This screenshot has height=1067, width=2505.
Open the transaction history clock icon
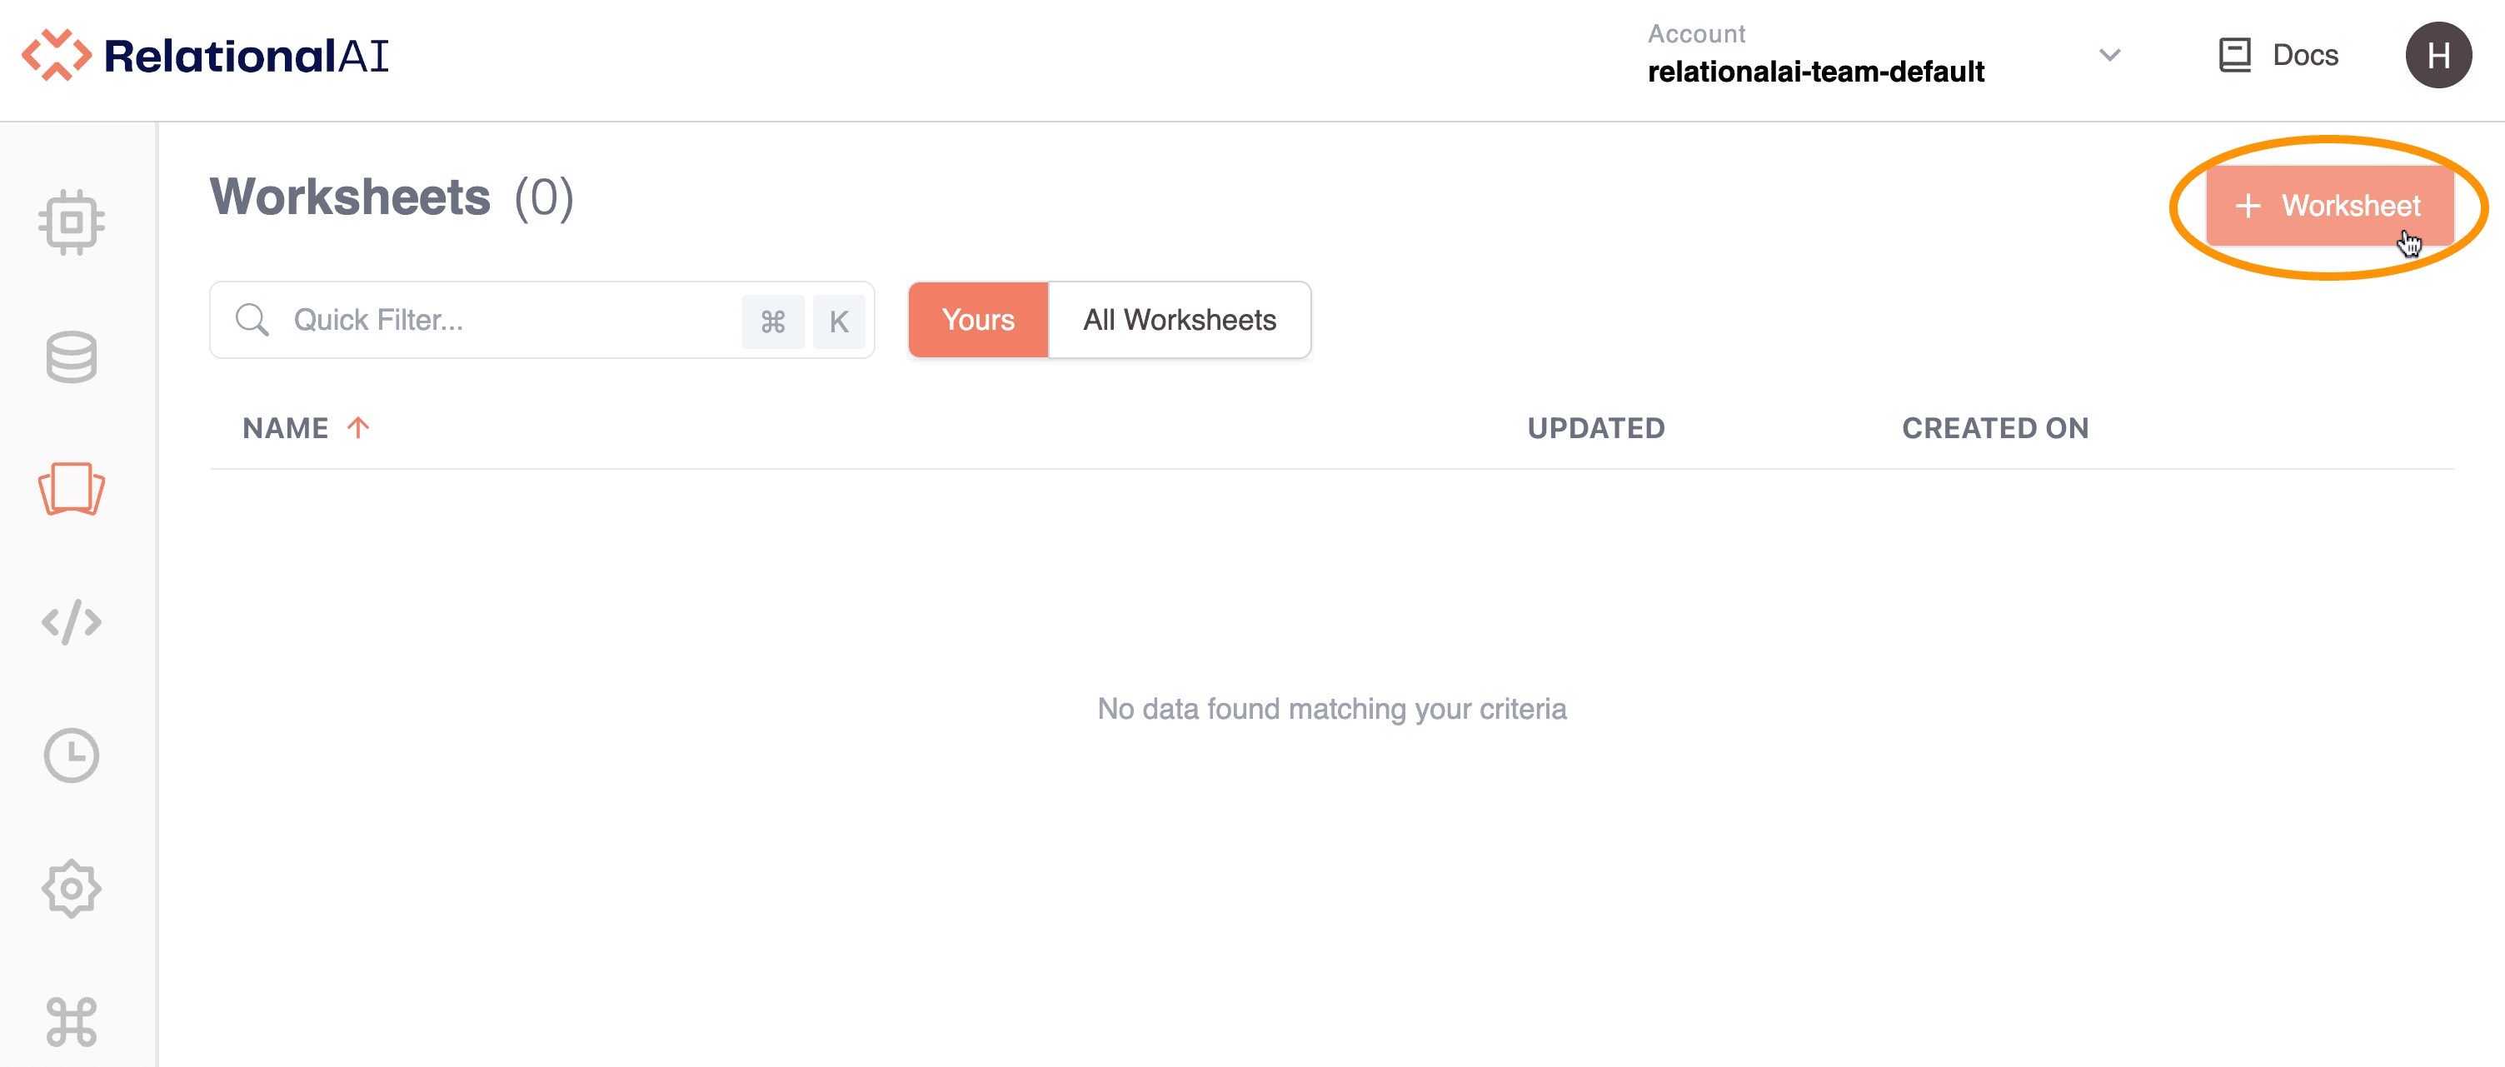(71, 755)
